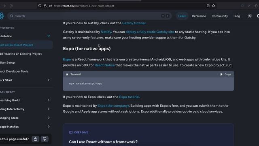Viewport: 259px width, 146px height.
Task: Open the Reference tab
Action: pos(199,16)
